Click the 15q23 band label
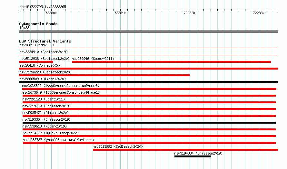The height and width of the screenshot is (169, 287). tap(24, 28)
